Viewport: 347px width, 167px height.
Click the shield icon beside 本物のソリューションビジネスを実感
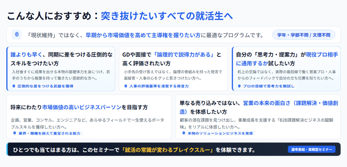click(183, 133)
